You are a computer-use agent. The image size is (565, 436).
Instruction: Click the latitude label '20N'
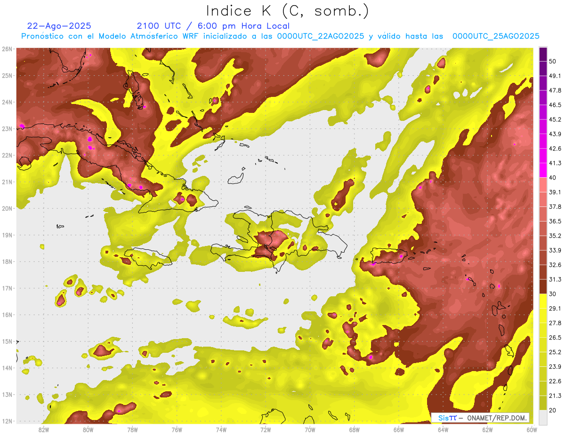pos(7,208)
